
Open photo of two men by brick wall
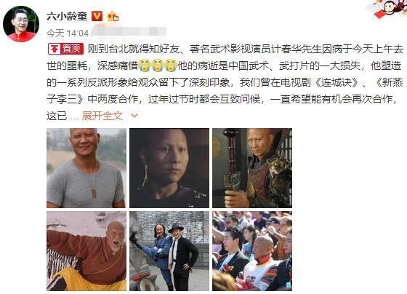(169, 251)
